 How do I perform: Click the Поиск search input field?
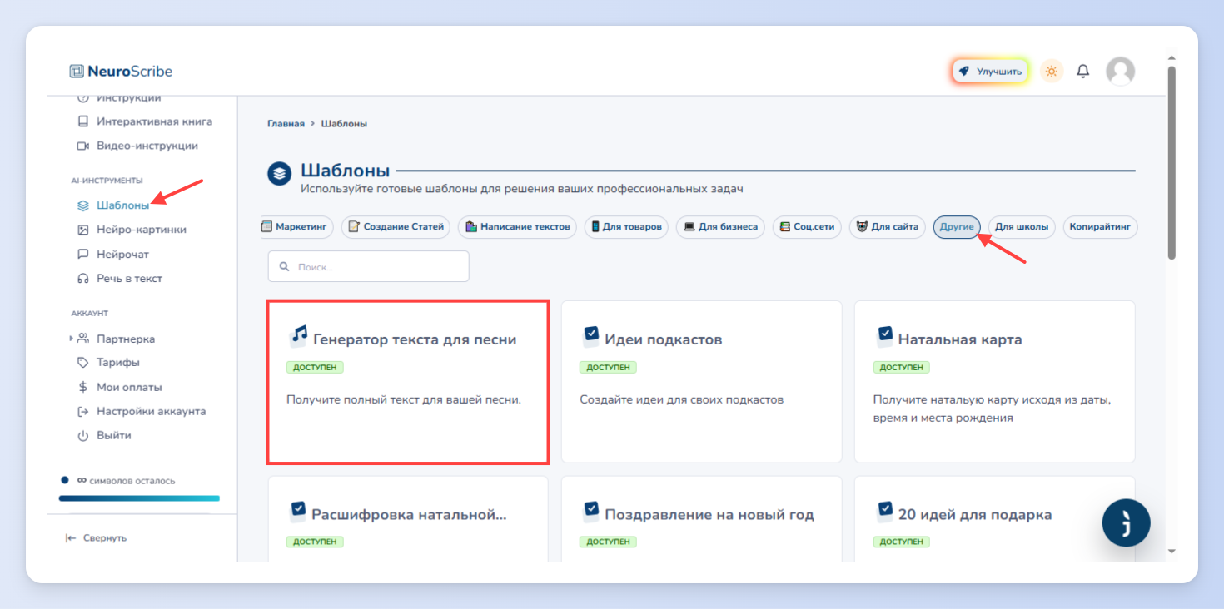[368, 266]
